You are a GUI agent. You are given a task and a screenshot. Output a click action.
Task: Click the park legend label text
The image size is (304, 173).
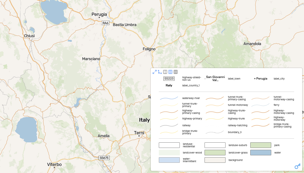coord(277,145)
